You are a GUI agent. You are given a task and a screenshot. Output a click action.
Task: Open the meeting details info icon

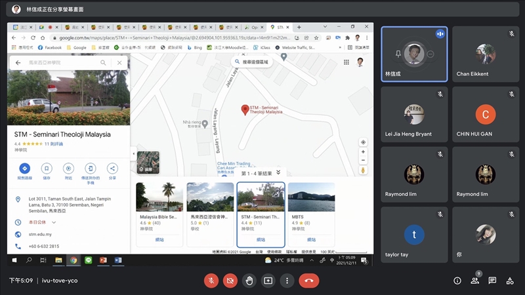pyautogui.click(x=457, y=281)
